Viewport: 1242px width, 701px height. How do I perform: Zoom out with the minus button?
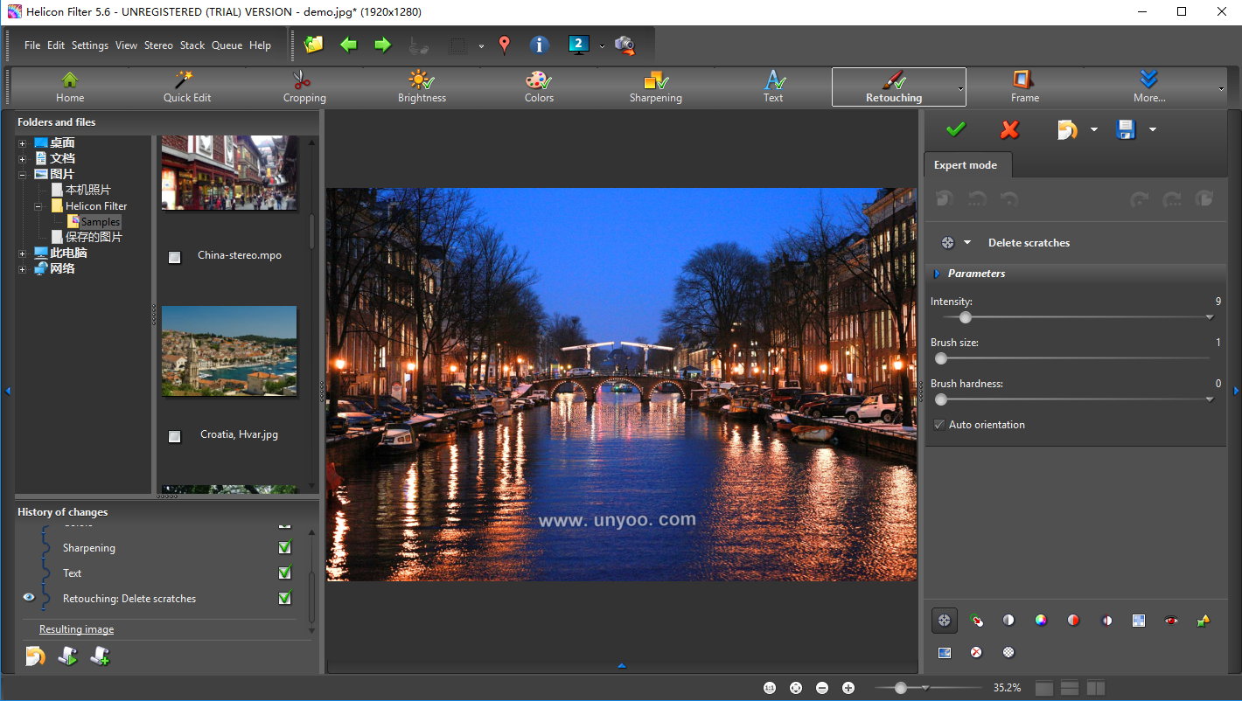coord(821,688)
